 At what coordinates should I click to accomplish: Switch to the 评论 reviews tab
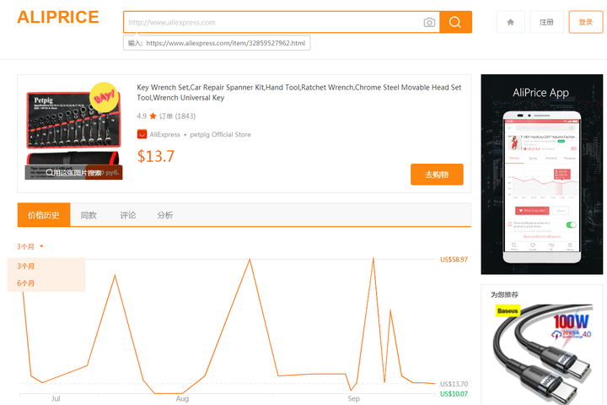coord(128,215)
